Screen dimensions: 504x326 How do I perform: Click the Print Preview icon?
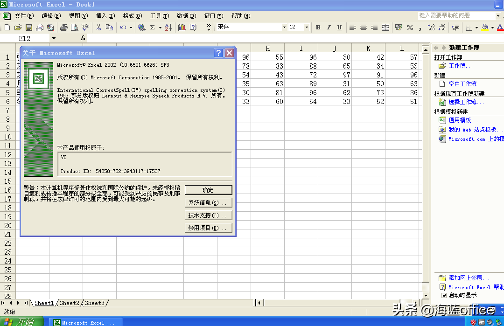coord(74,28)
